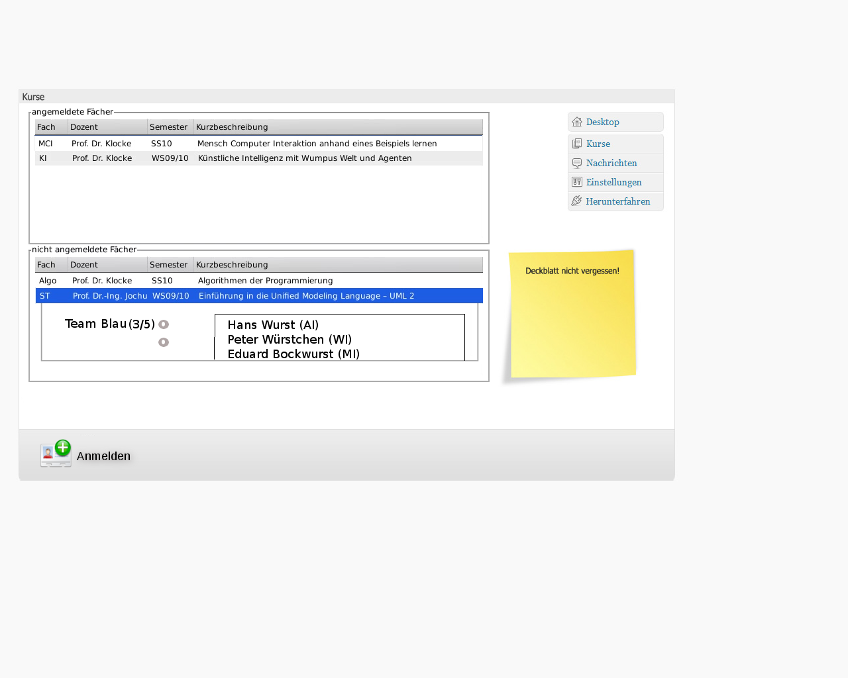The height and width of the screenshot is (678, 848).
Task: Sort angemeldete Fächer by Semester column
Action: (169, 127)
